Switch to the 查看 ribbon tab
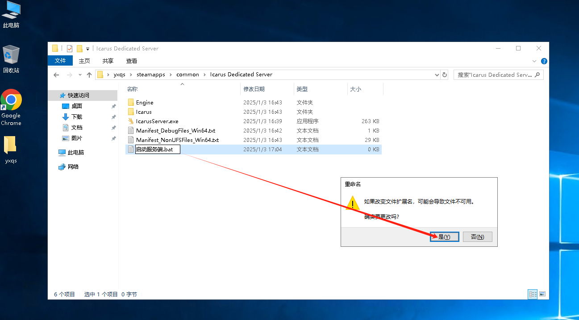 click(132, 61)
